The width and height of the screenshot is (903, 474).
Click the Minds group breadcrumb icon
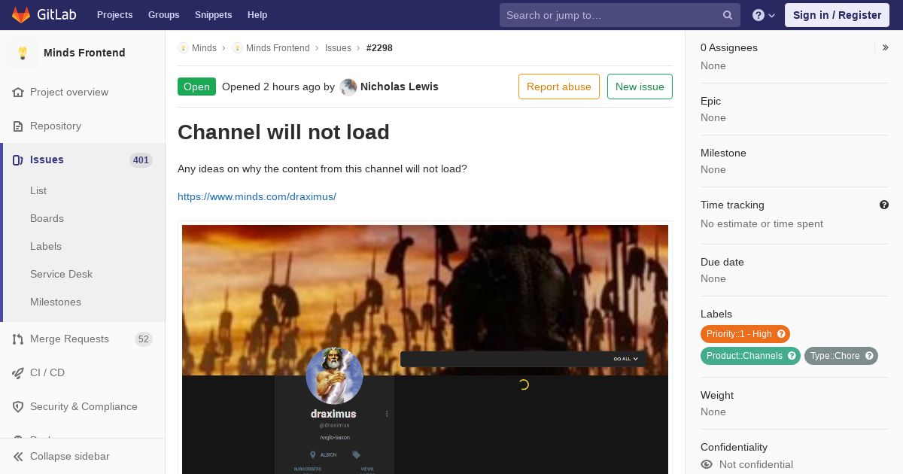click(x=183, y=47)
